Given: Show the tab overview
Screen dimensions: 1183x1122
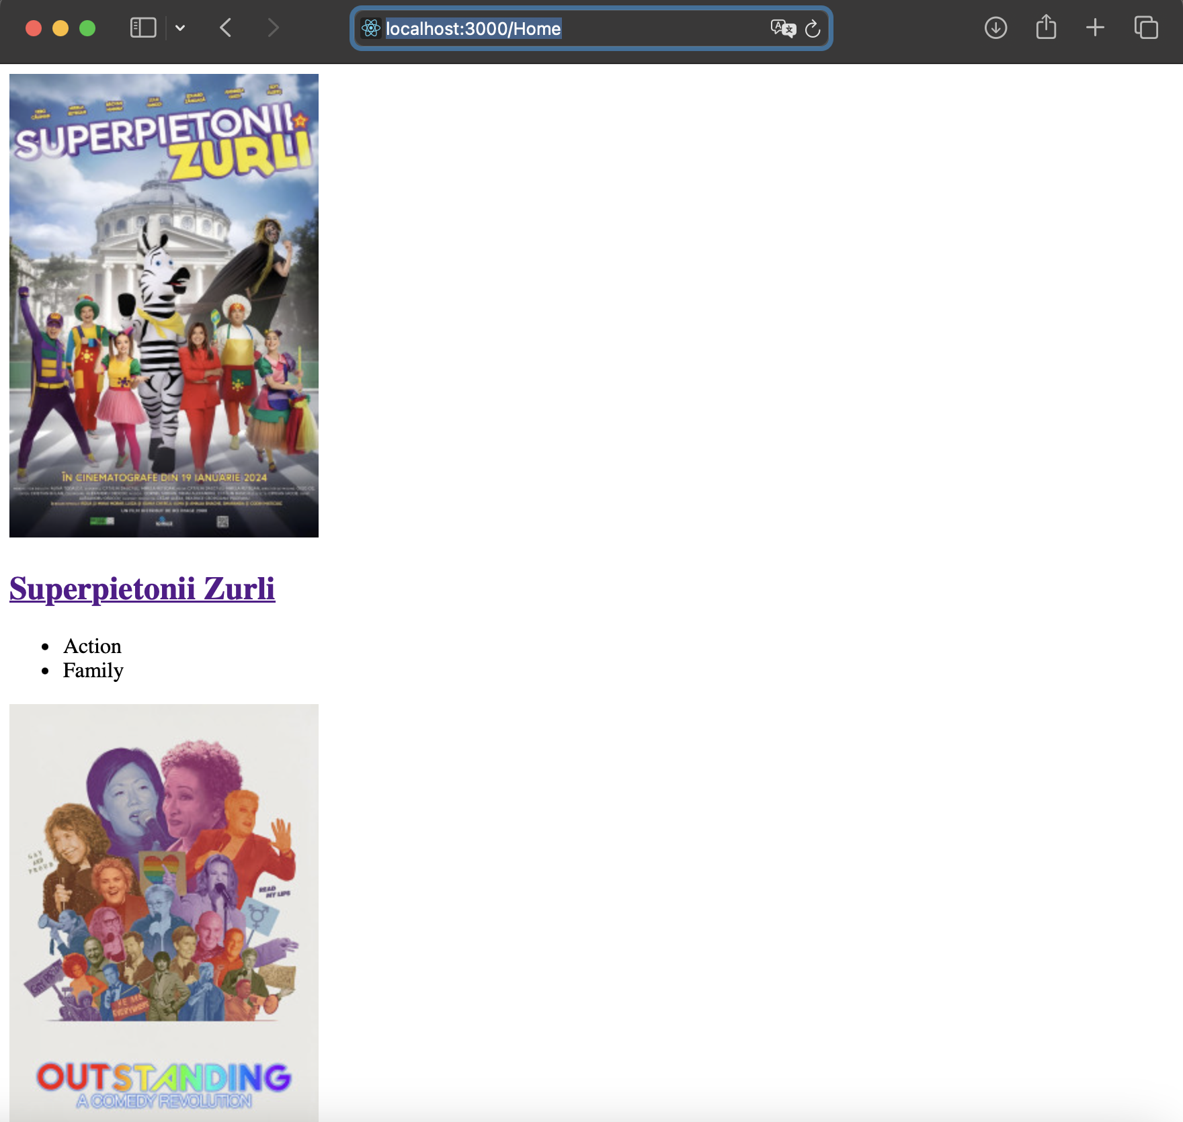Looking at the screenshot, I should click(1146, 28).
